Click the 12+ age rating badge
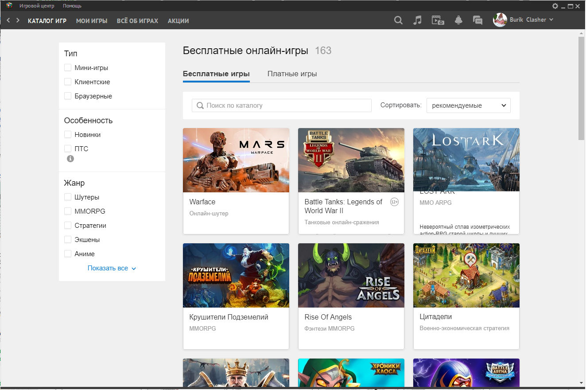Viewport: 586px width, 390px height. click(394, 202)
